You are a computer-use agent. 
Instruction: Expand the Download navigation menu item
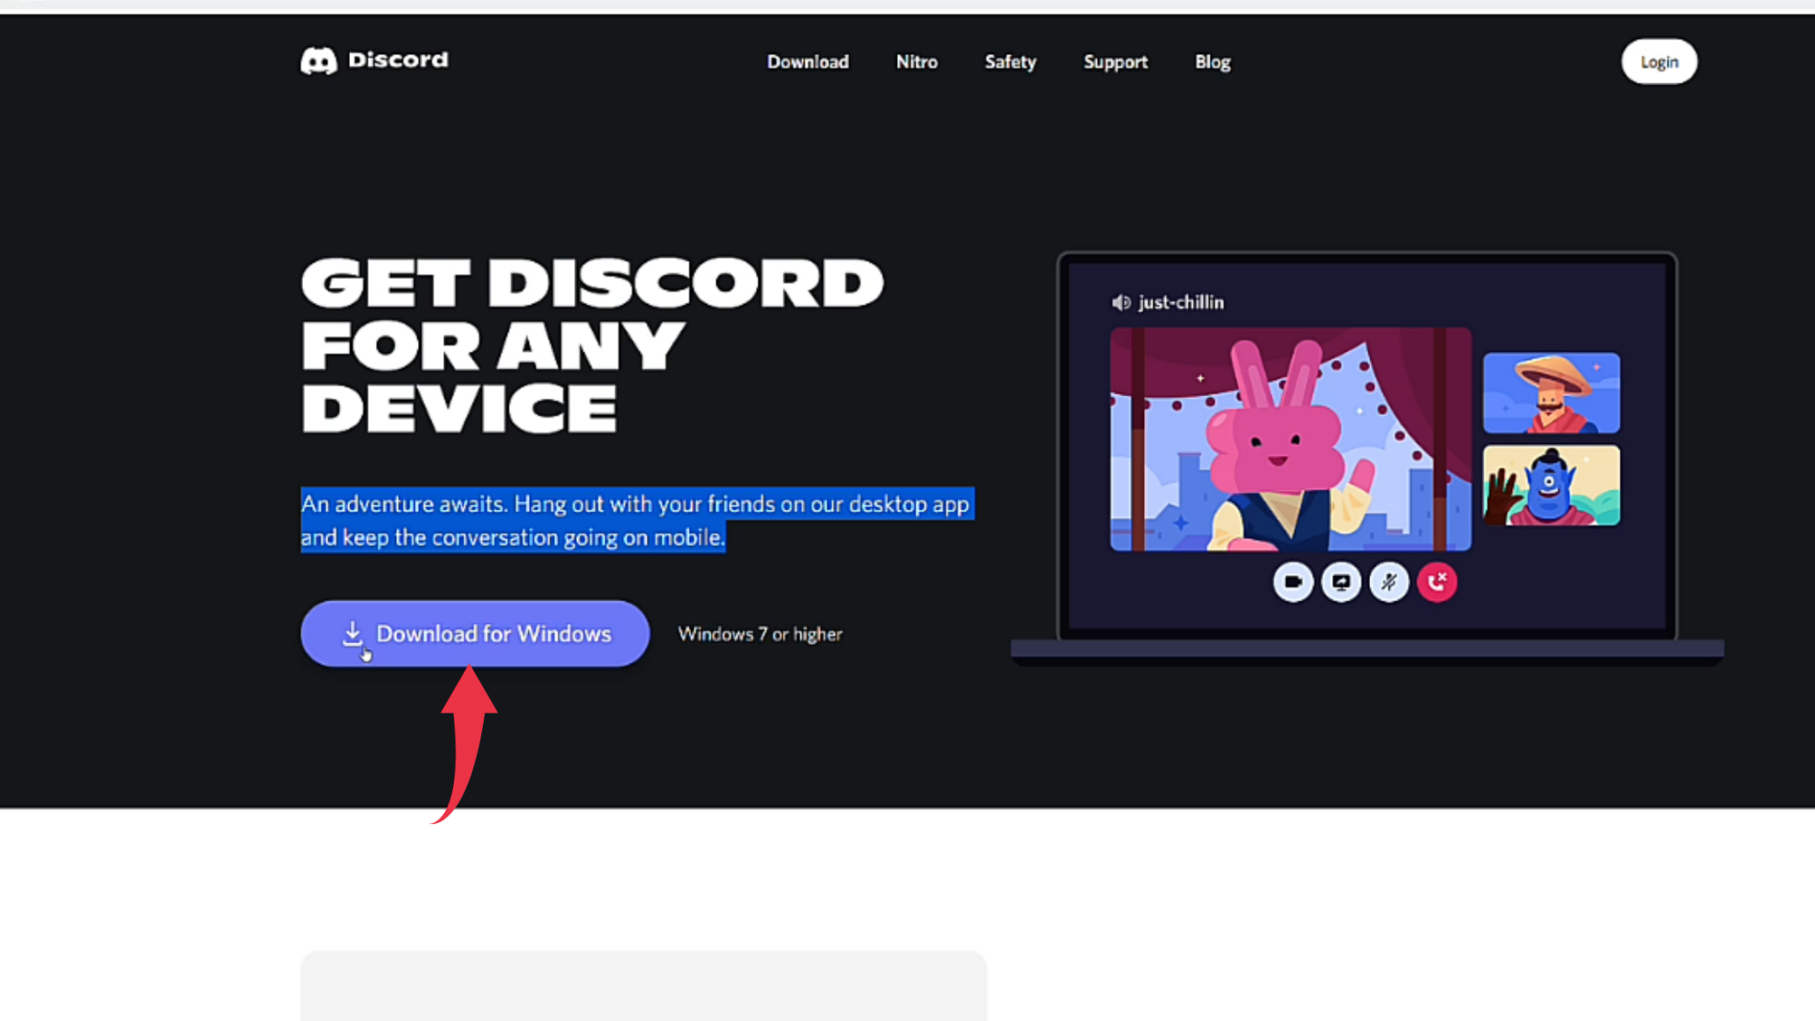[806, 61]
